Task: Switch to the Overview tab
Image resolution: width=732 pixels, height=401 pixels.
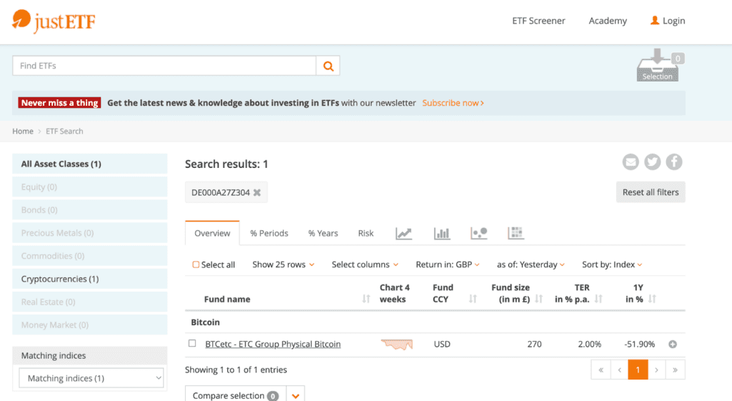Action: tap(212, 233)
